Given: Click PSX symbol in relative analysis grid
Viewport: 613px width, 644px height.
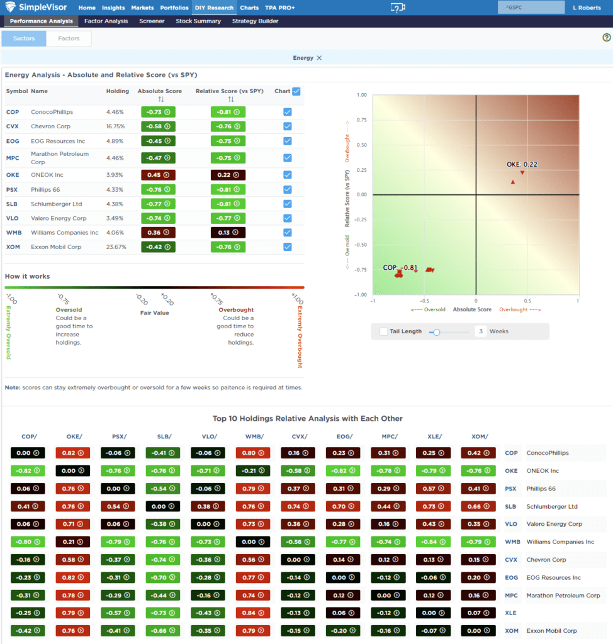Looking at the screenshot, I should pyautogui.click(x=510, y=489).
